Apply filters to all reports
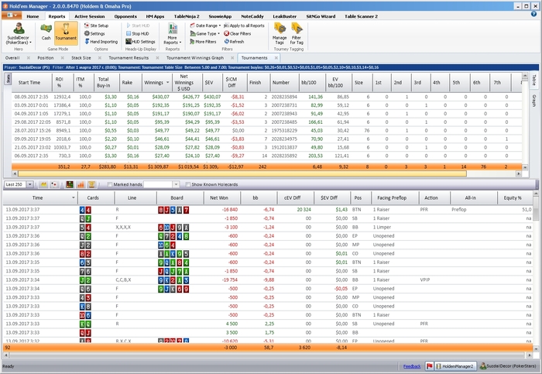Screen dimensions: 542x374 (x=244, y=26)
